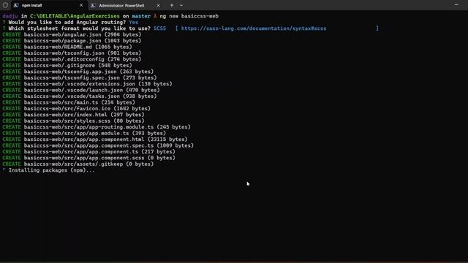The width and height of the screenshot is (468, 263).
Task: Switch to Administrator: PowerShell tab
Action: click(x=121, y=5)
